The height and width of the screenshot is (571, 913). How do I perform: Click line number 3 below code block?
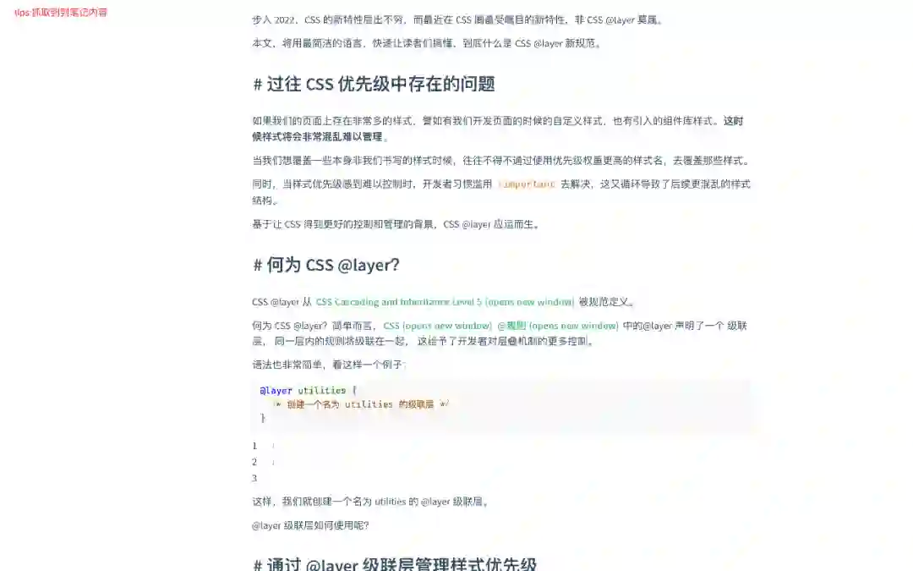click(x=254, y=478)
